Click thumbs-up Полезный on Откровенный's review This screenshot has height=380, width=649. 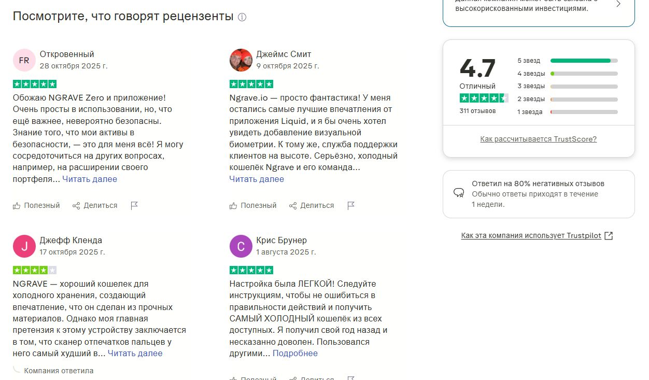[36, 205]
